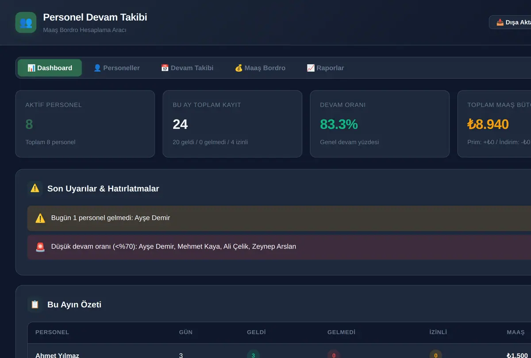Click the value 24 in the monthly records card
The image size is (531, 358).
[x=180, y=124]
